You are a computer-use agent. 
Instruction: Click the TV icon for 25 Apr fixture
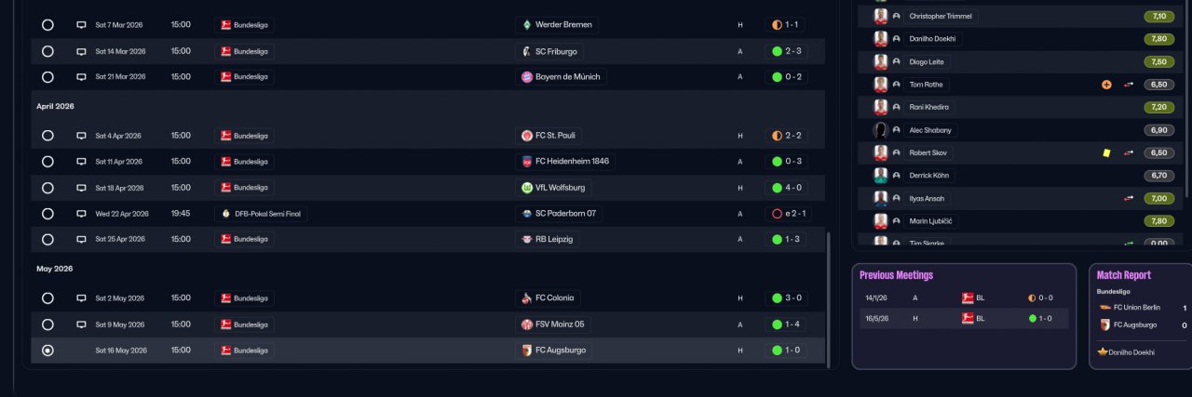pyautogui.click(x=81, y=240)
